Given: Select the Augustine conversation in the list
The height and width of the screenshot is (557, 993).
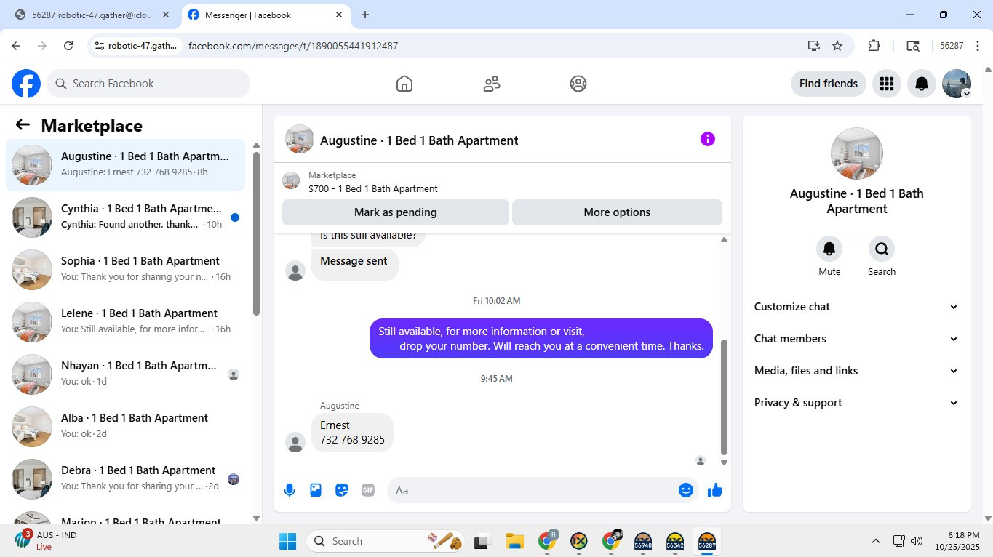Looking at the screenshot, I should click(126, 165).
